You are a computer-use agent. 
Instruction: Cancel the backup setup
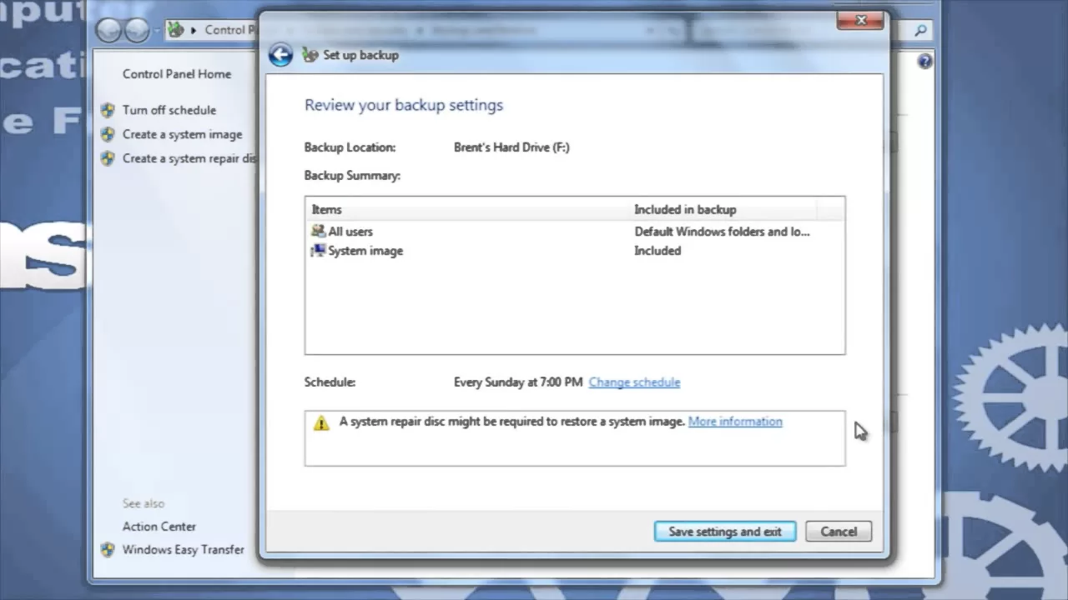coord(839,532)
